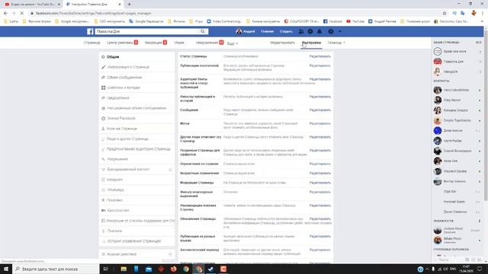Click the Facebook search field
The width and height of the screenshot is (488, 274).
(148, 31)
